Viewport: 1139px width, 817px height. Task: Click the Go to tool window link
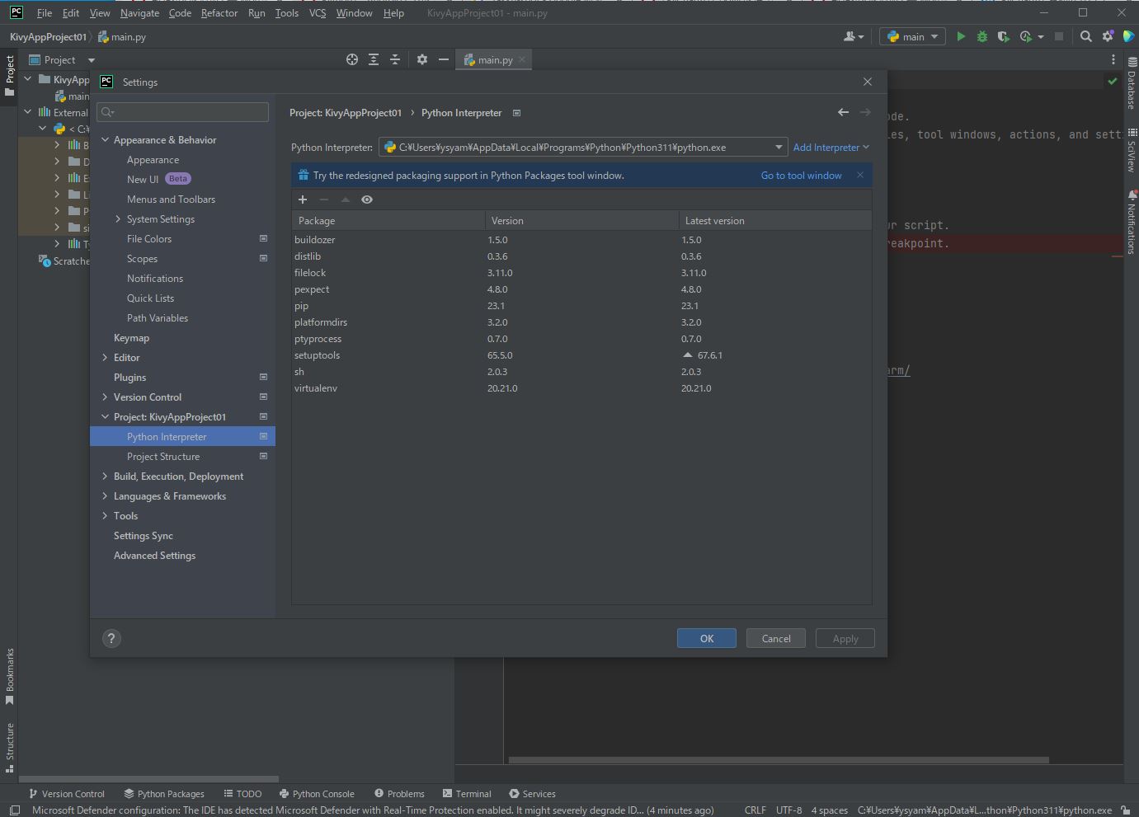pos(801,176)
